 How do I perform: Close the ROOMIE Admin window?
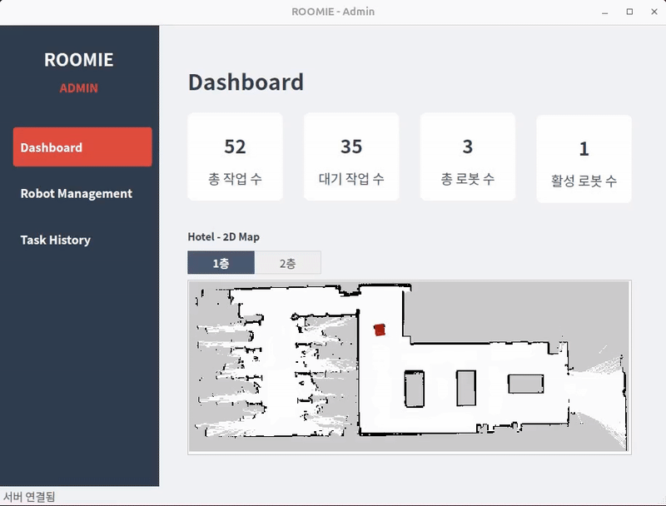tap(651, 12)
